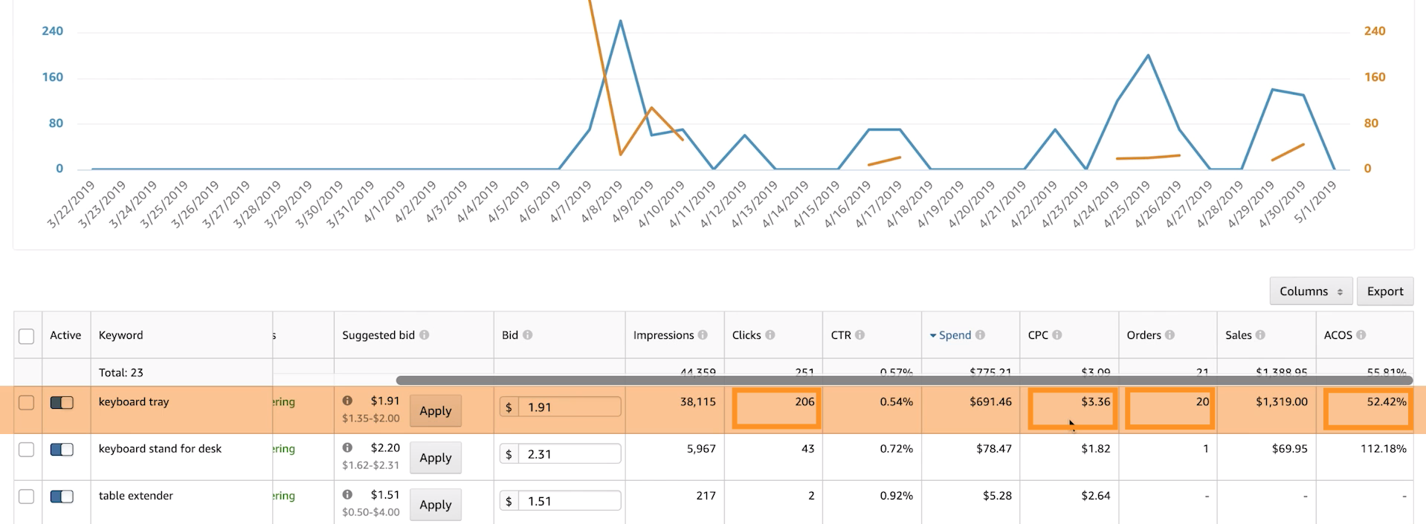
Task: Click the CTR column info icon
Action: pyautogui.click(x=859, y=335)
